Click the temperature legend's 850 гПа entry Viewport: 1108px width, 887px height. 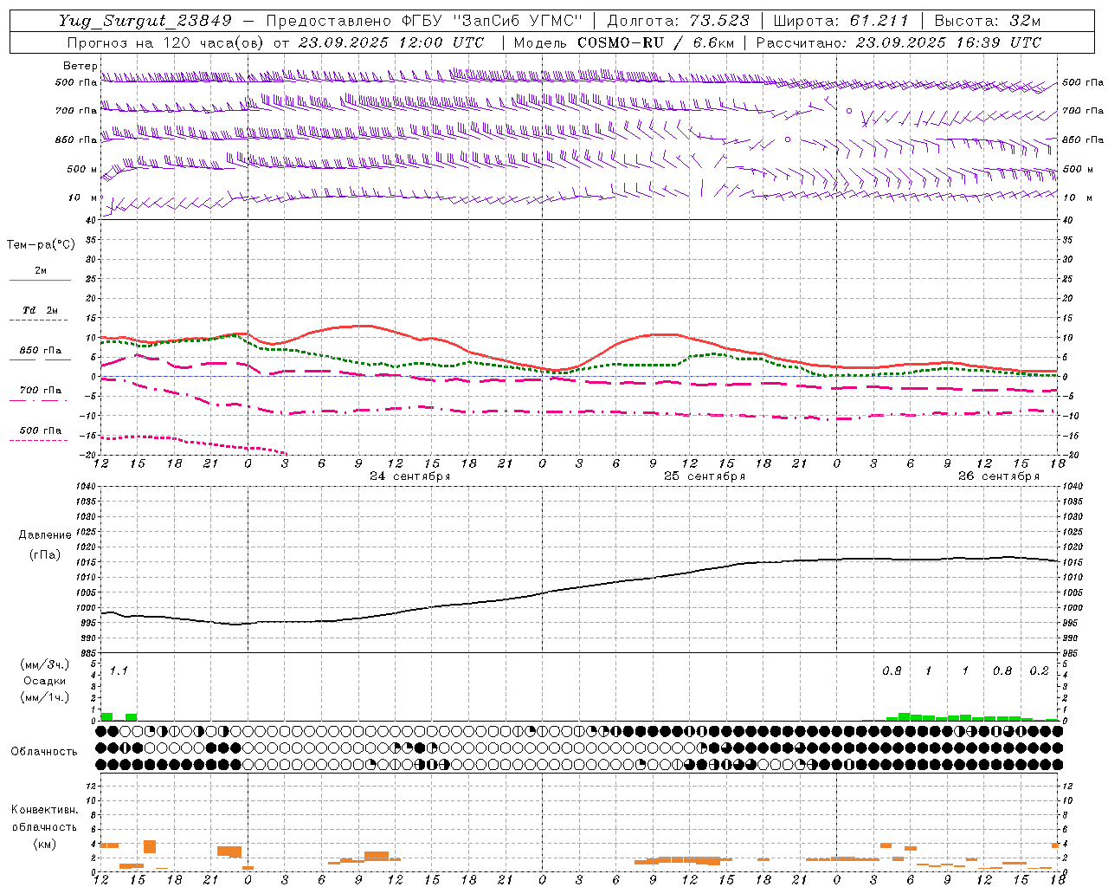pyautogui.click(x=40, y=351)
